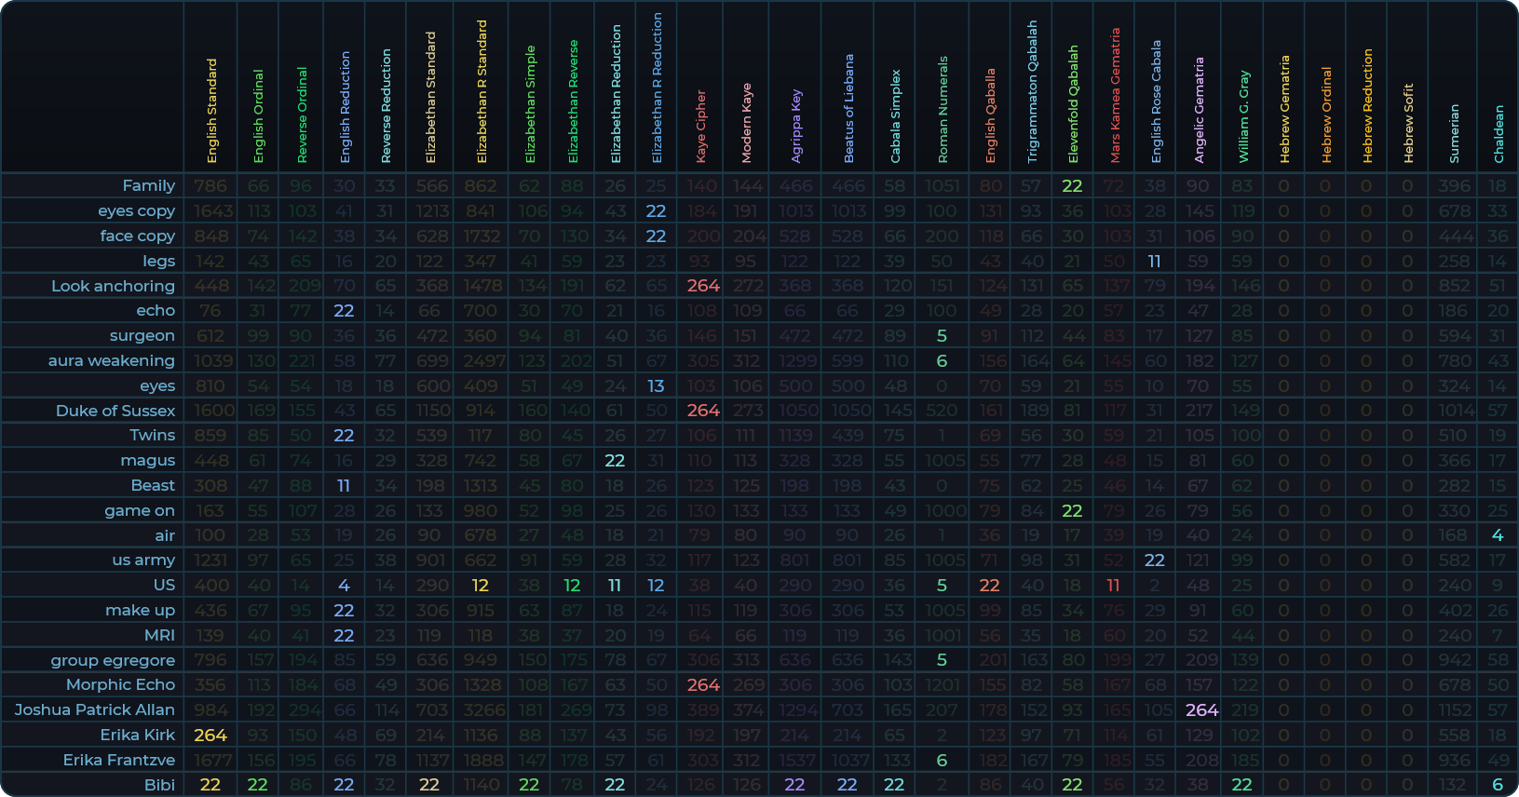Click the Agrippa Key column header
The width and height of the screenshot is (1519, 797).
click(795, 126)
